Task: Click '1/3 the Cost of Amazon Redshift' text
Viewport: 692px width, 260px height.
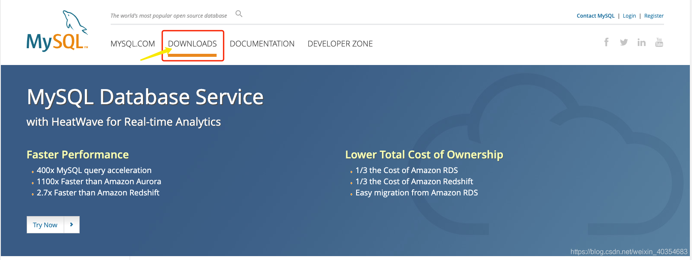Action: 414,182
